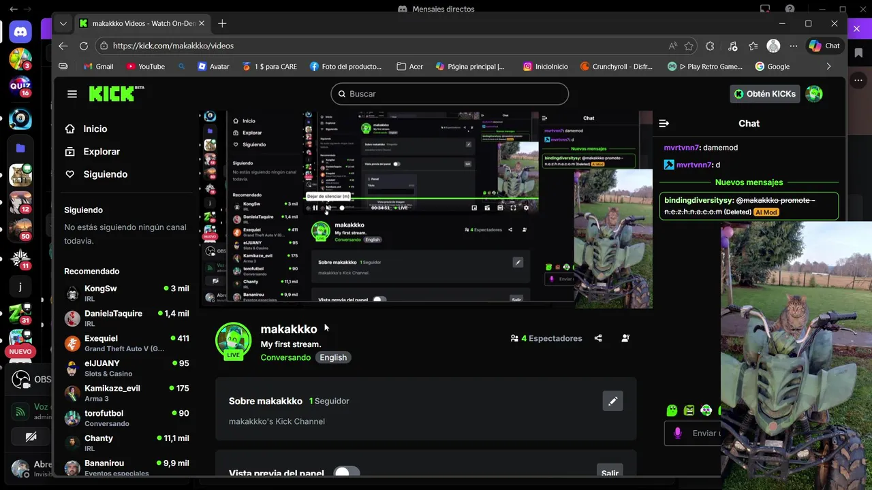Focus the Buscar search field
This screenshot has height=490, width=872.
click(x=450, y=94)
